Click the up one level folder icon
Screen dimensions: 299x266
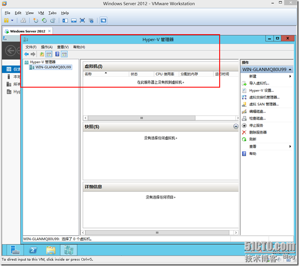42,54
